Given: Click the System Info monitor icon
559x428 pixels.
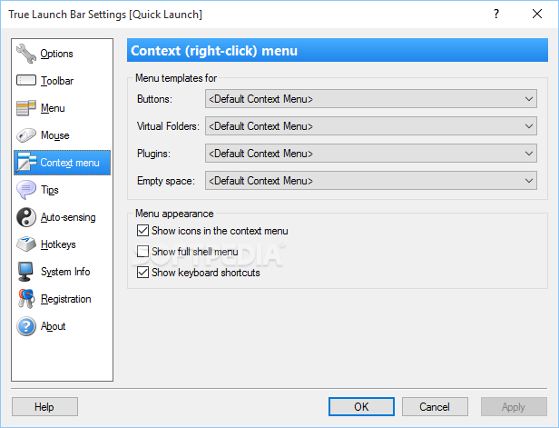Looking at the screenshot, I should (x=26, y=272).
